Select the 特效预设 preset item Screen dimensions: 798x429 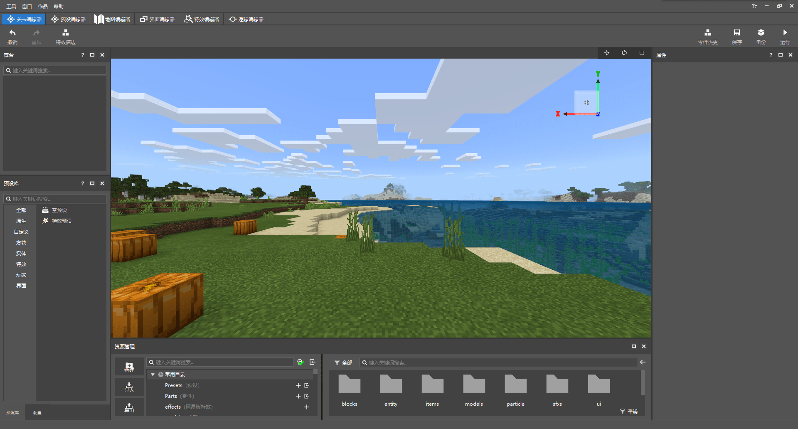pyautogui.click(x=57, y=221)
